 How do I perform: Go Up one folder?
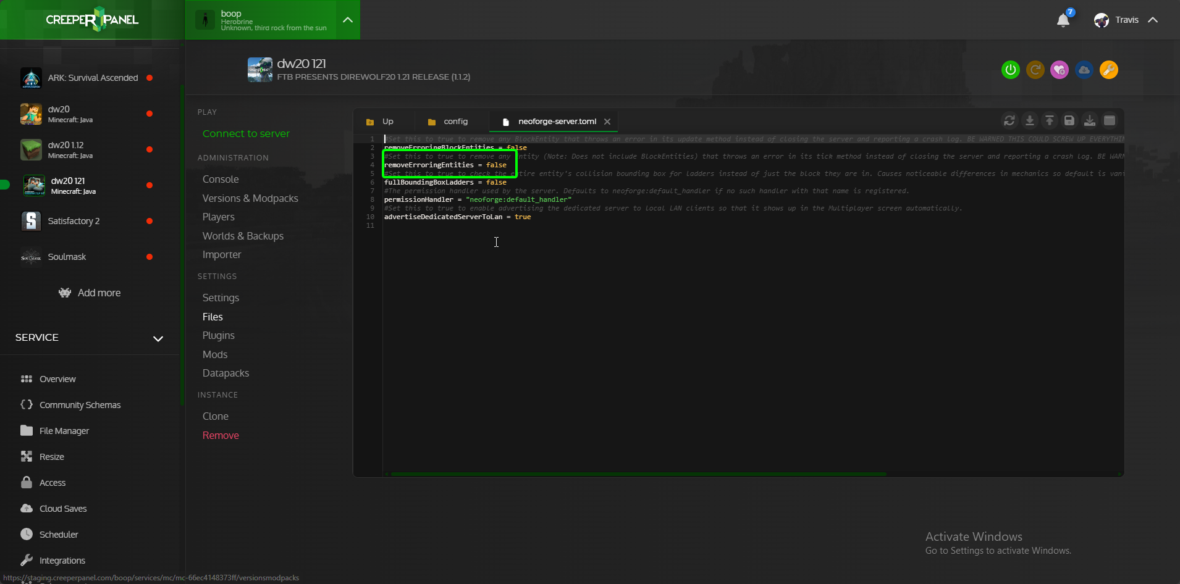coord(380,122)
